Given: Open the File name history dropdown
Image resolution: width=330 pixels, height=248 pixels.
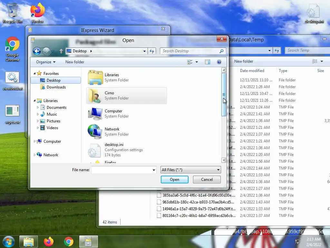Looking at the screenshot, I should click(x=154, y=170).
